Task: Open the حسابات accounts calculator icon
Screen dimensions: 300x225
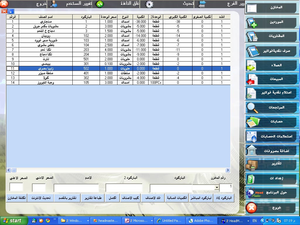Action: click(x=252, y=121)
